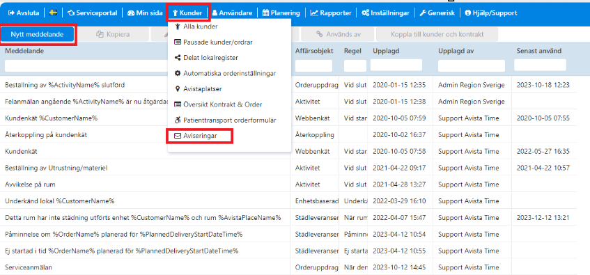Sort by the Senast använd column header
This screenshot has height=275, width=590.
tap(539, 51)
